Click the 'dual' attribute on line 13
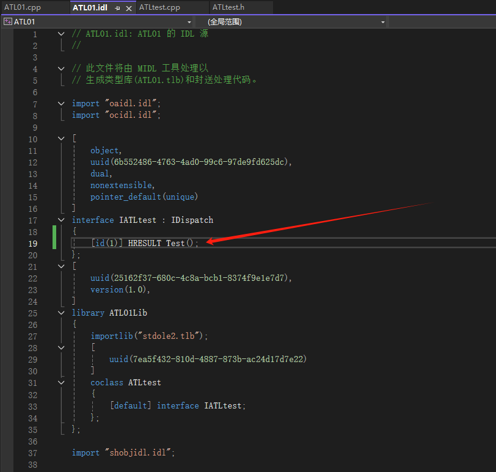The image size is (496, 472). point(100,173)
